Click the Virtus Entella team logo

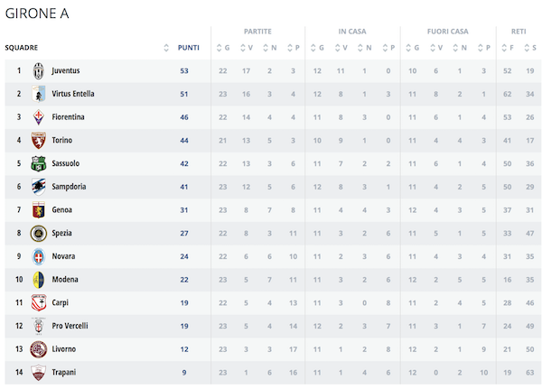tap(38, 94)
